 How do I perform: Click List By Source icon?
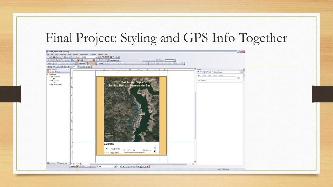click(50, 72)
